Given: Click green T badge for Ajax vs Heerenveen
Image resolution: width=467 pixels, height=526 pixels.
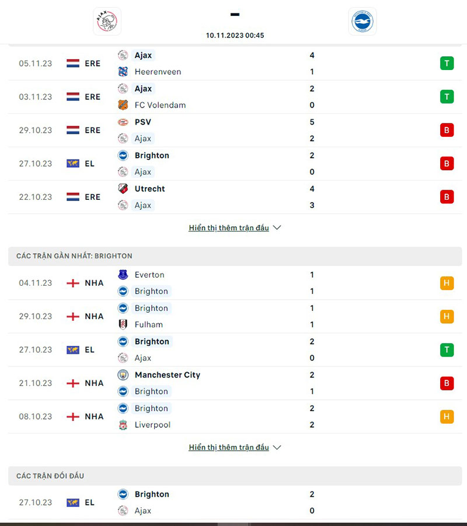Looking at the screenshot, I should (x=447, y=63).
